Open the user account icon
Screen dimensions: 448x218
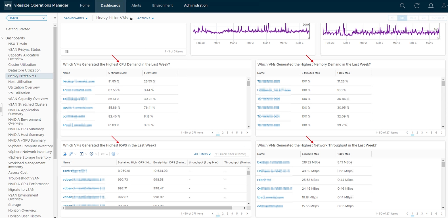pos(444,5)
